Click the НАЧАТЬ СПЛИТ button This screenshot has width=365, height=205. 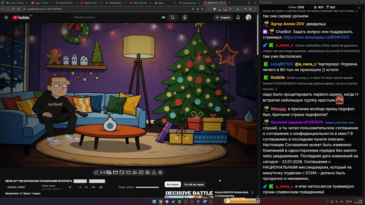coord(16,187)
